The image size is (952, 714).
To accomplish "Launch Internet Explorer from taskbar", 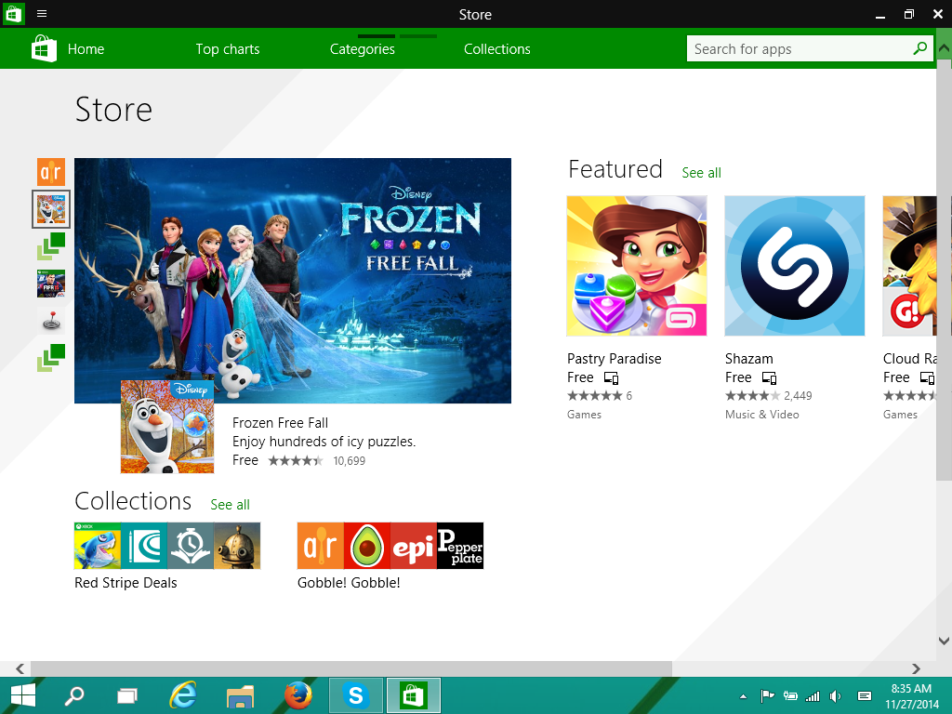I will [x=183, y=695].
